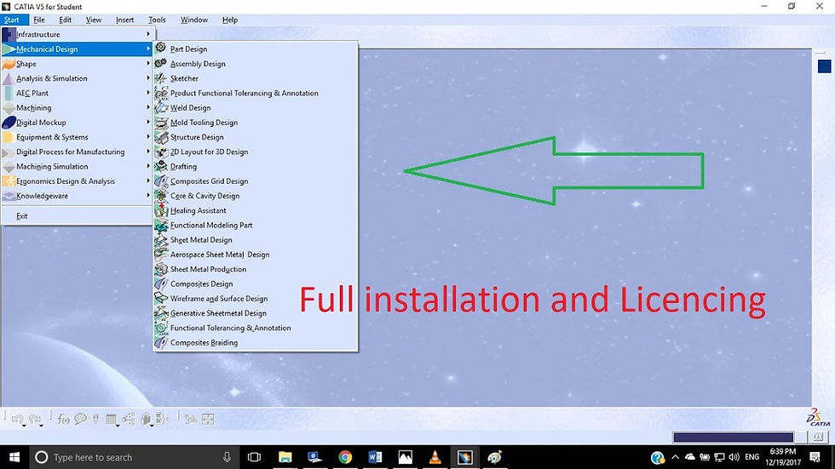The height and width of the screenshot is (469, 835).
Task: Click Exit in the Start menu
Action: pyautogui.click(x=78, y=216)
